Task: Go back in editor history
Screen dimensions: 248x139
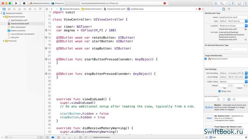Action: (x=52, y=9)
